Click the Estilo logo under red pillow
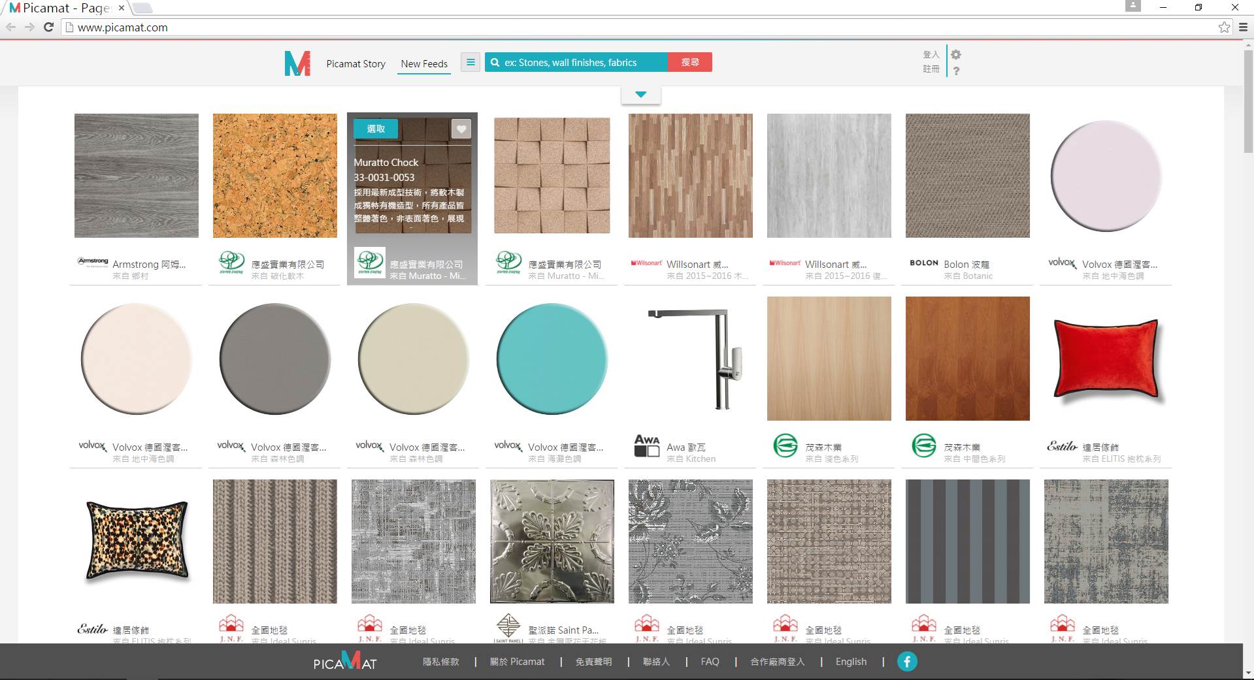 coord(1062,446)
